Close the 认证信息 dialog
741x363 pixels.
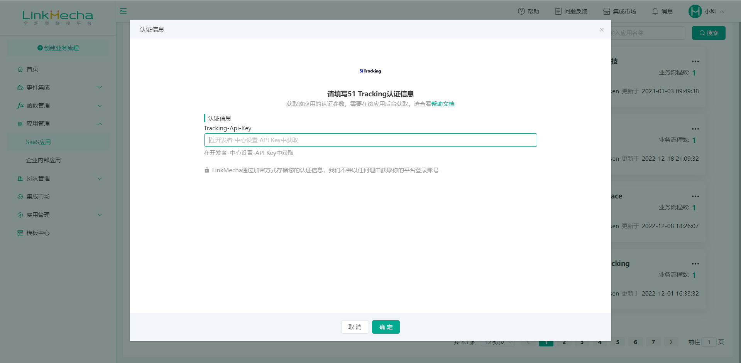click(601, 30)
